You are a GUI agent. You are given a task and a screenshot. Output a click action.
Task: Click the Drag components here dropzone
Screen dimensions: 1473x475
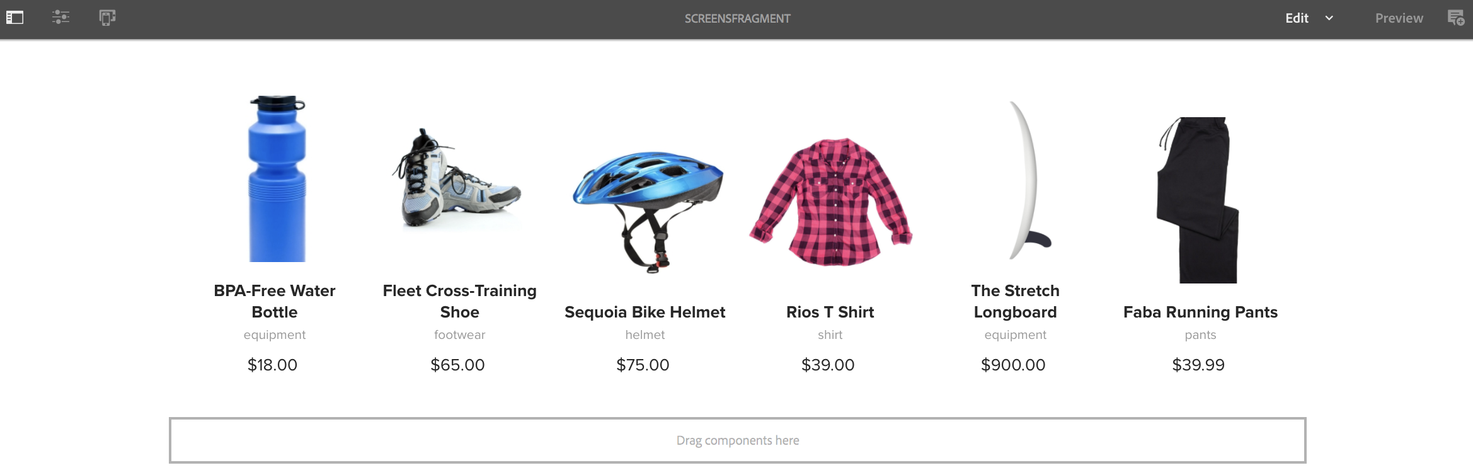[x=738, y=440]
